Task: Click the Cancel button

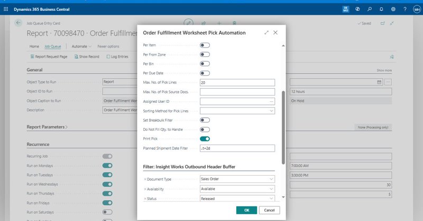Action: 269,210
